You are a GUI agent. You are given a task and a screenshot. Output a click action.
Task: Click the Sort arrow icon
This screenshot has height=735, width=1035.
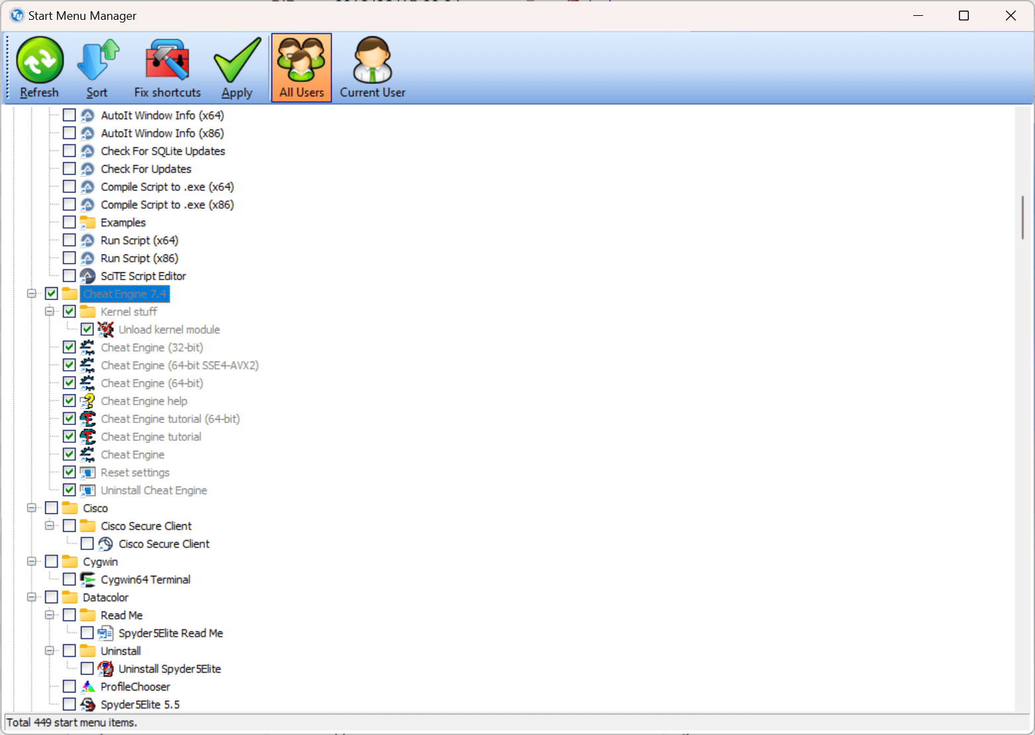(97, 61)
